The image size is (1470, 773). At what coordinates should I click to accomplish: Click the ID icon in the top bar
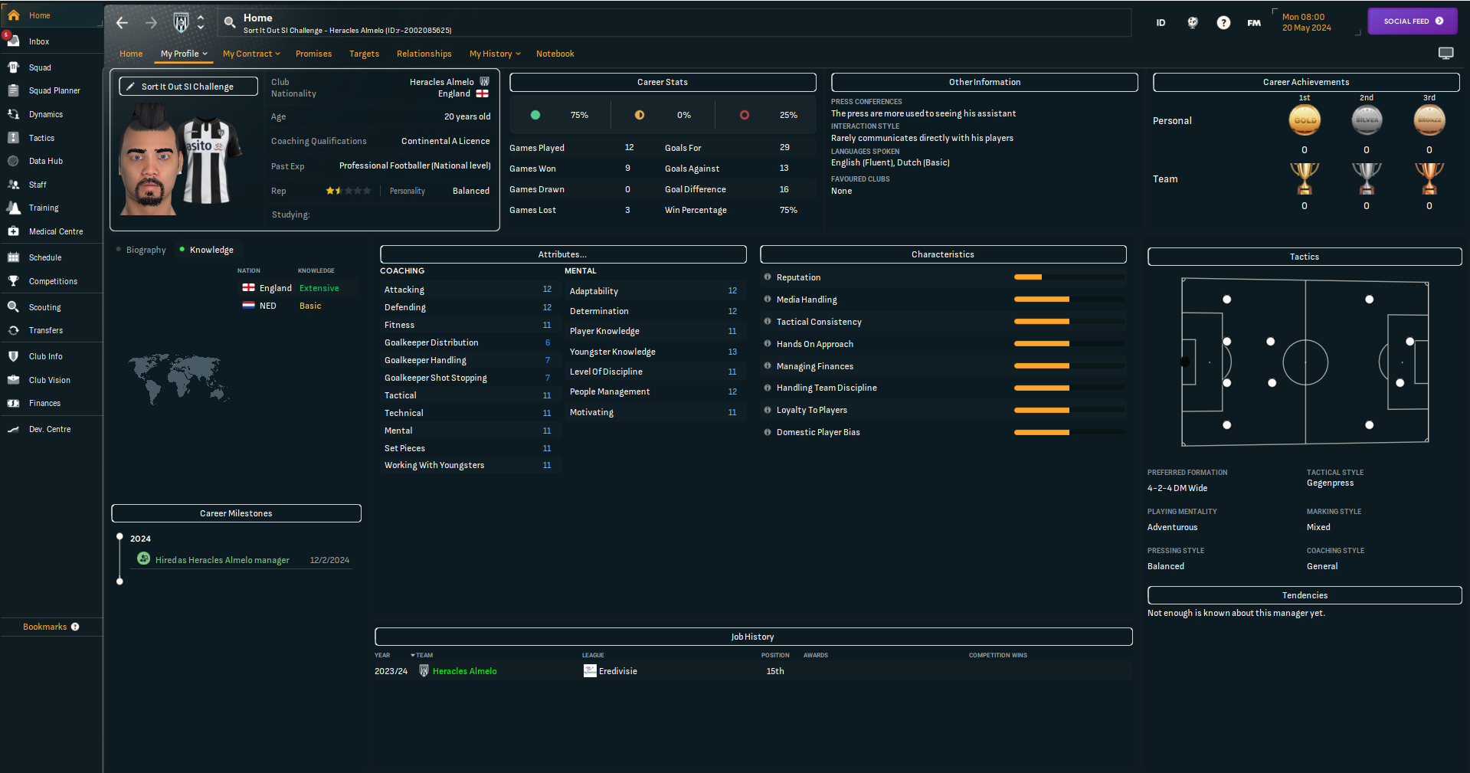click(1161, 23)
